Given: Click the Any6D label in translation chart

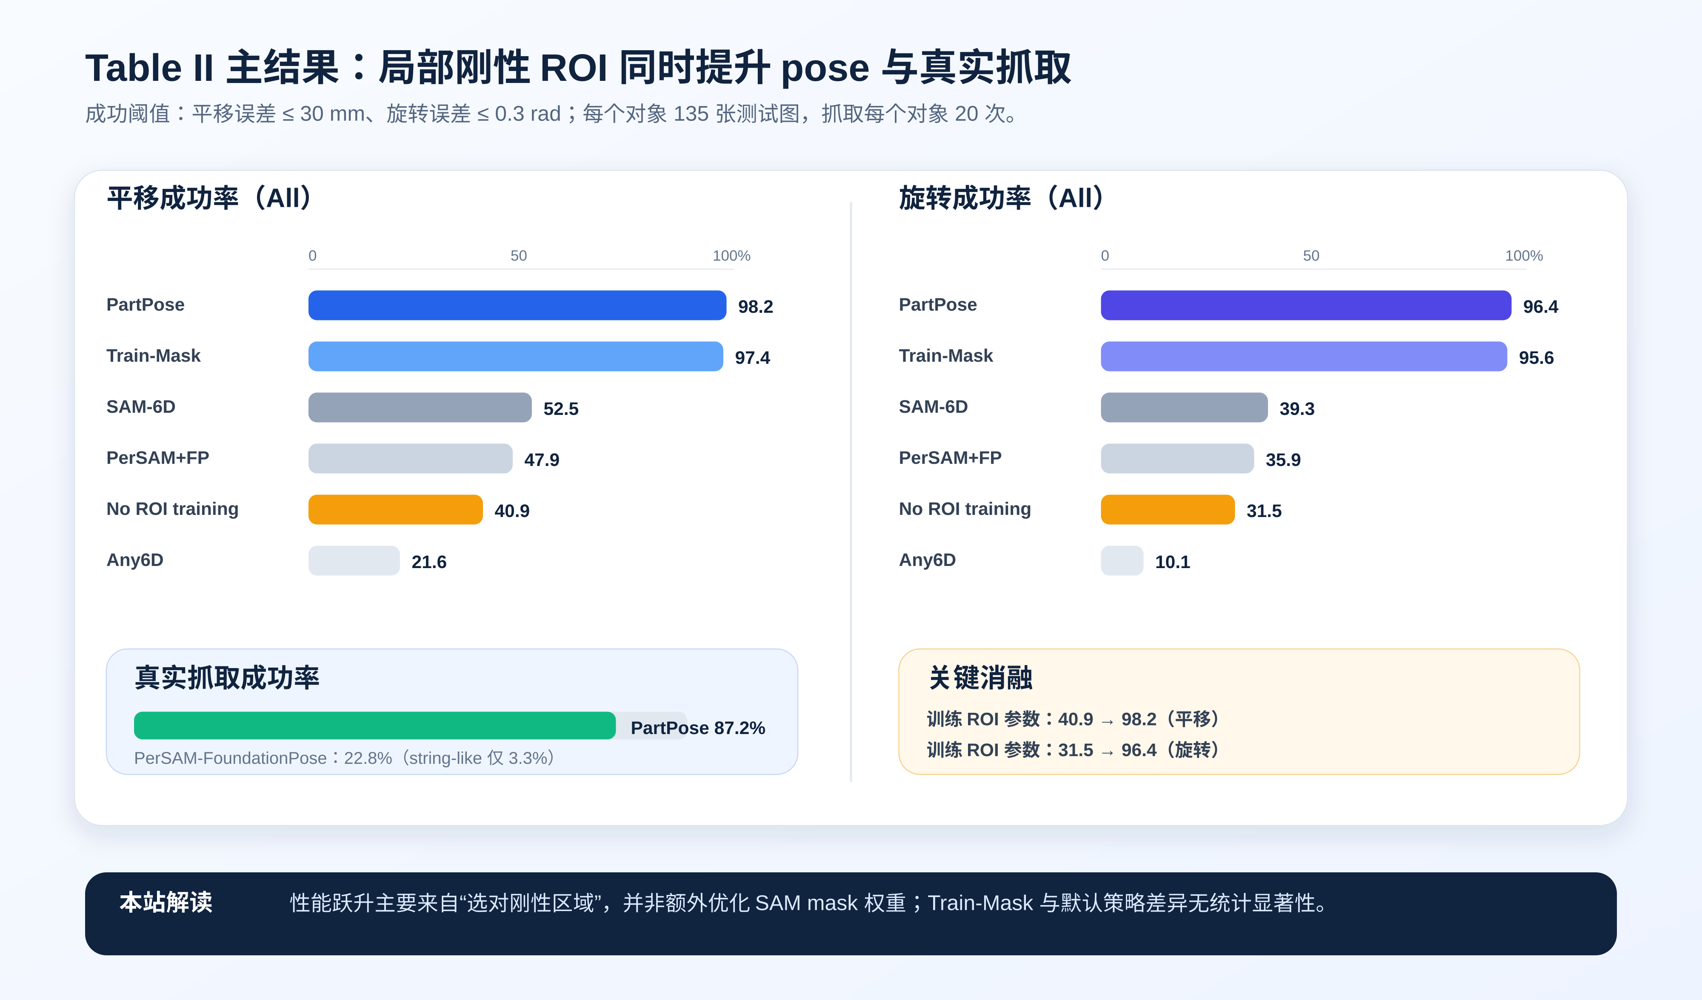Looking at the screenshot, I should click(x=135, y=560).
